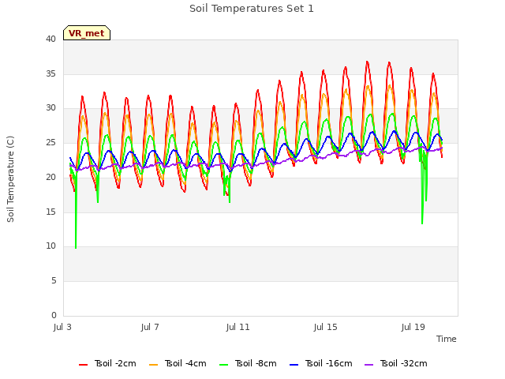Toggle the Tsoil -2cm legend entry
The image size is (505, 379).
[x=107, y=363]
